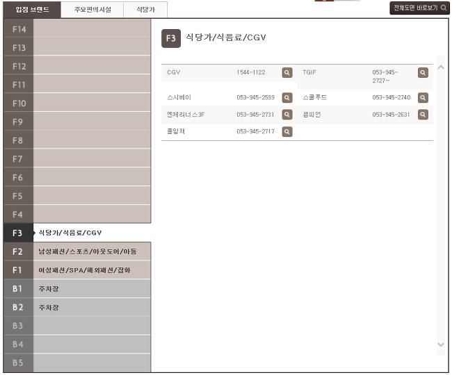Click the magnifier beside 053-945-2731
The height and width of the screenshot is (375, 452).
[x=287, y=115]
